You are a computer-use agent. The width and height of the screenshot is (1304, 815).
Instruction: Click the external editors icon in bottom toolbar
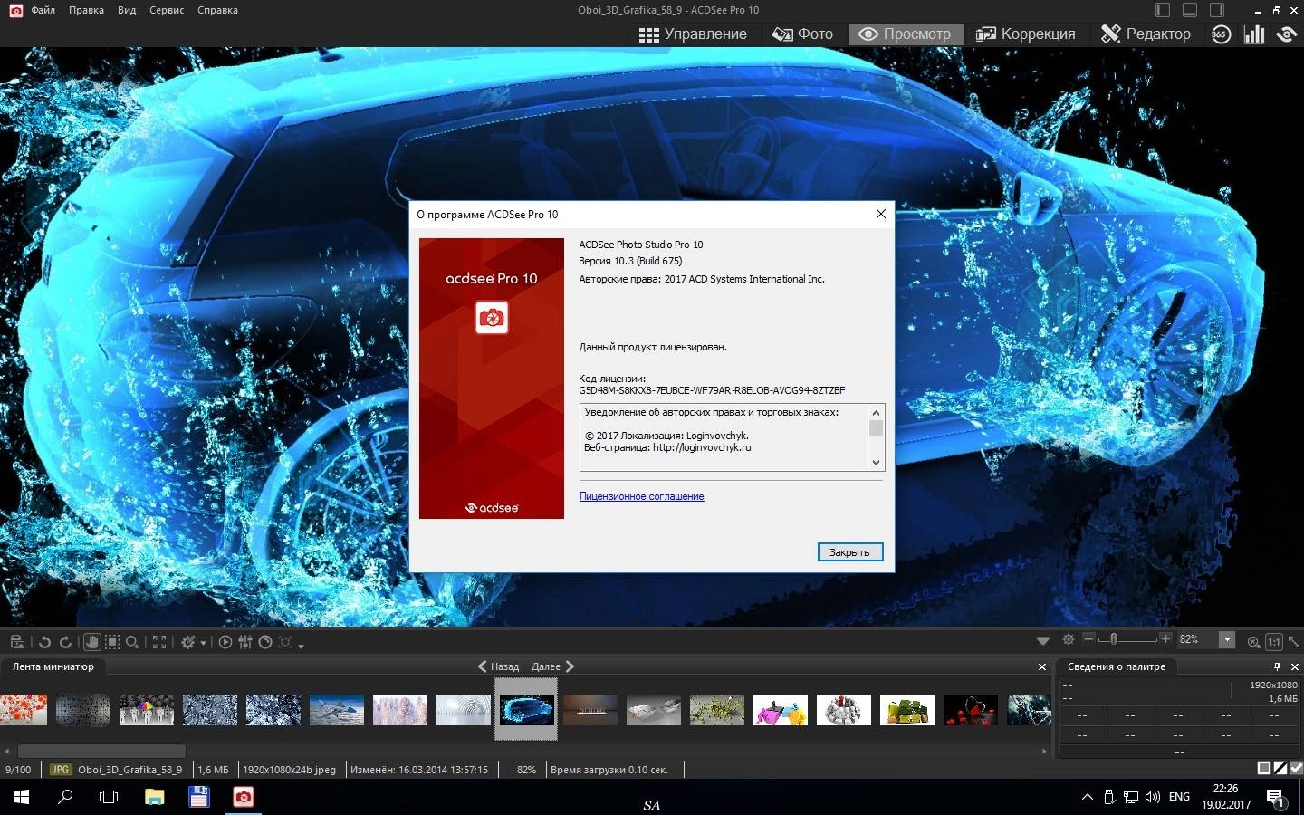[x=17, y=642]
